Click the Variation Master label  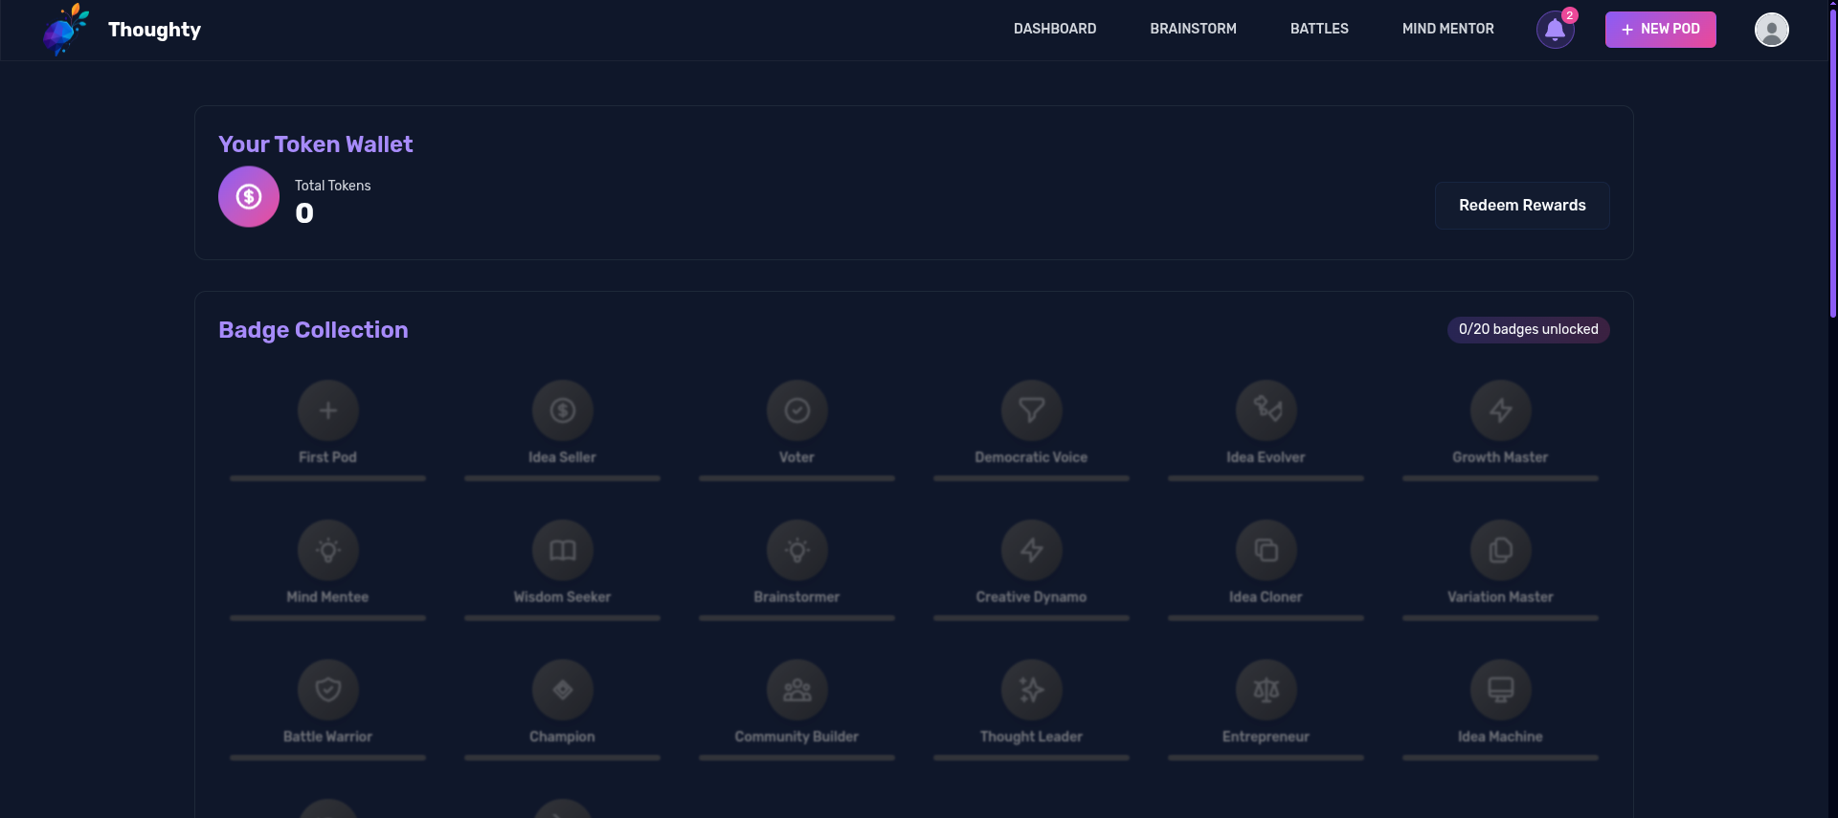click(1500, 597)
